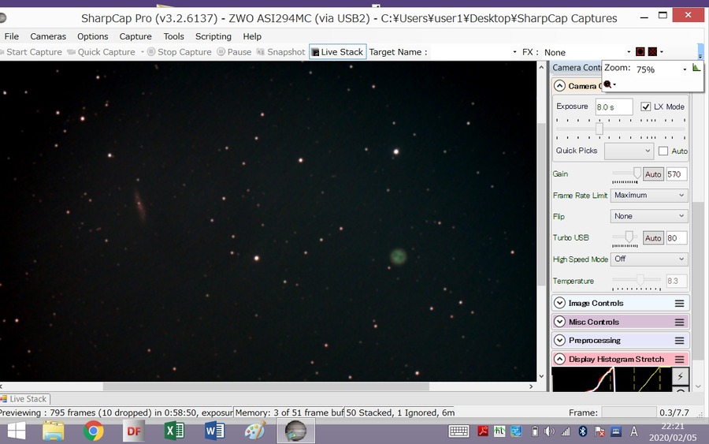Click the Pause capture button
709x444 pixels.
(234, 52)
